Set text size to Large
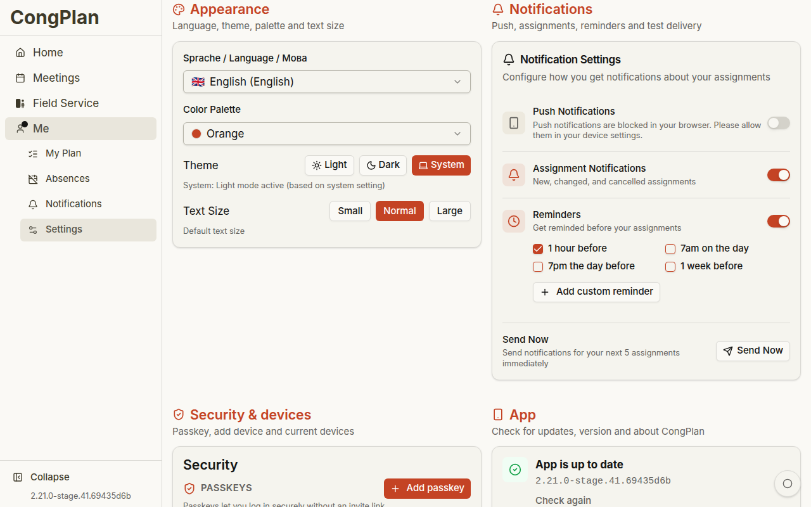Screen dimensions: 811x507 click(450, 211)
